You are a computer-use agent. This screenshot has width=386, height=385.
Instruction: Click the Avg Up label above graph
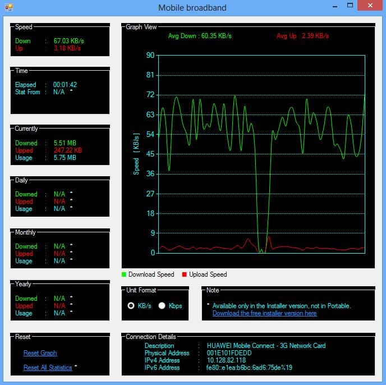tap(302, 36)
